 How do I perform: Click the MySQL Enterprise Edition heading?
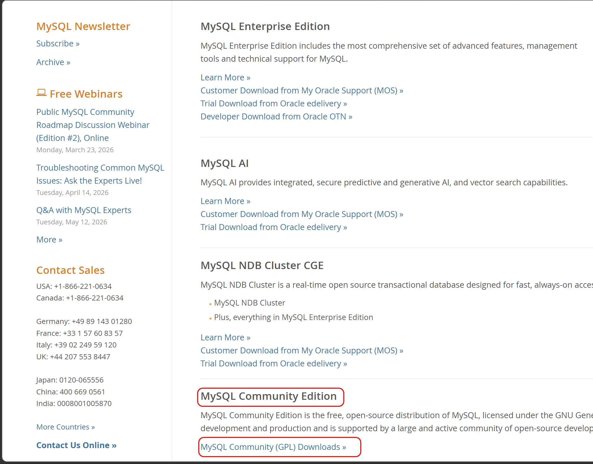pos(265,26)
